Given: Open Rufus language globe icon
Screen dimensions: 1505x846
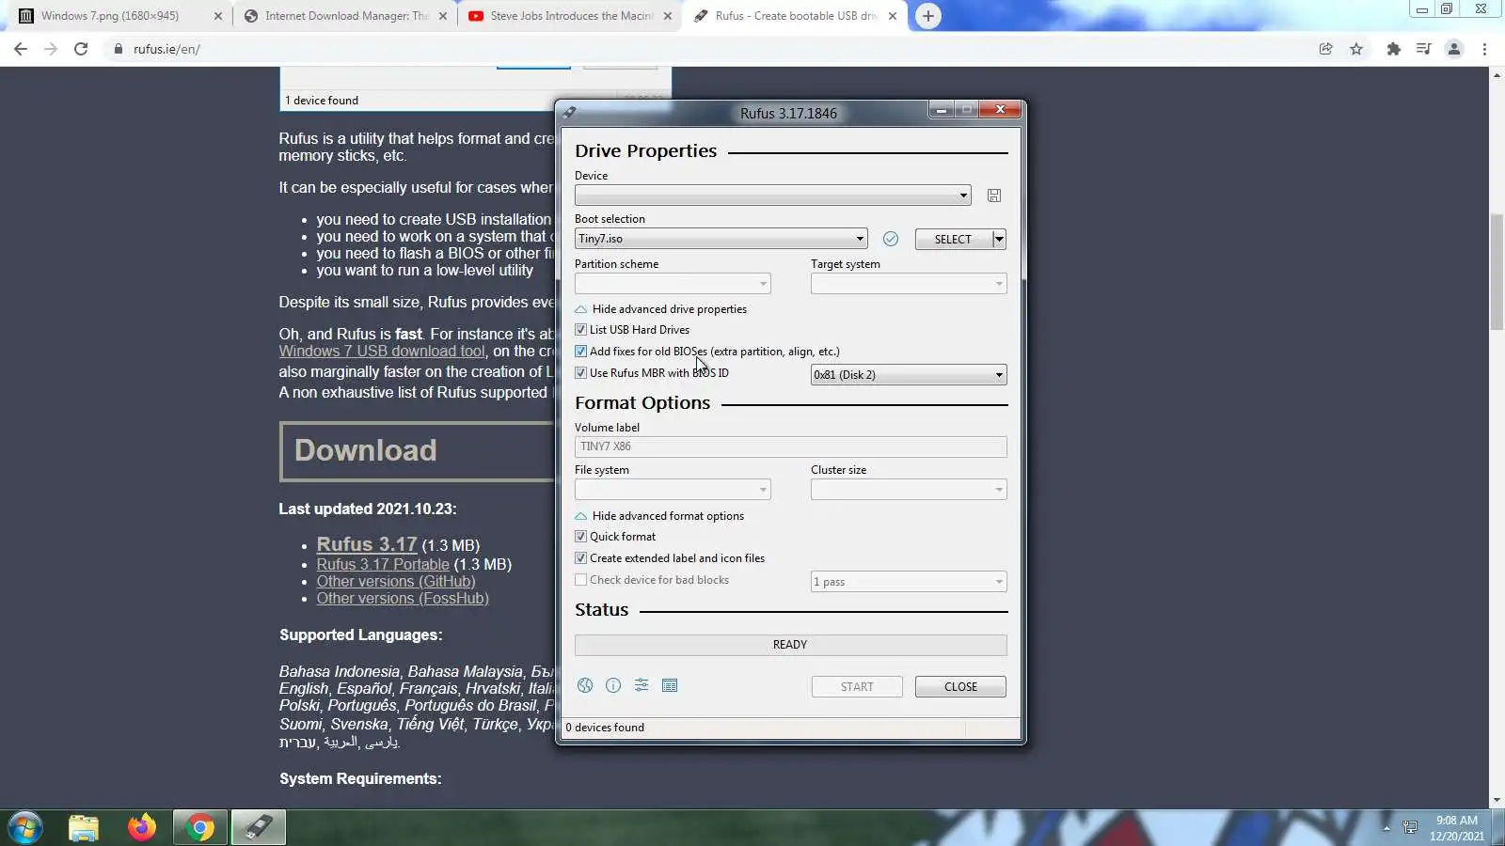Looking at the screenshot, I should tap(585, 685).
